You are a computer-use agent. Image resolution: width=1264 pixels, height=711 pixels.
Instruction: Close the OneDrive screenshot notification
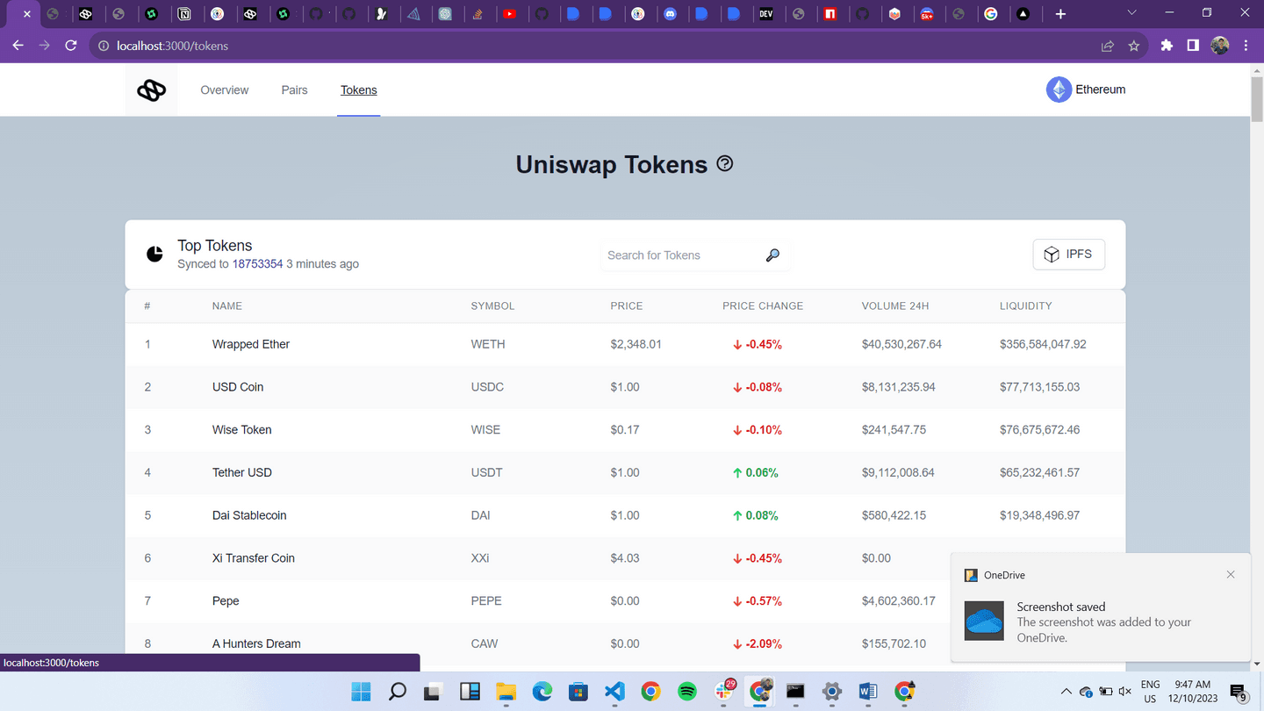1231,575
